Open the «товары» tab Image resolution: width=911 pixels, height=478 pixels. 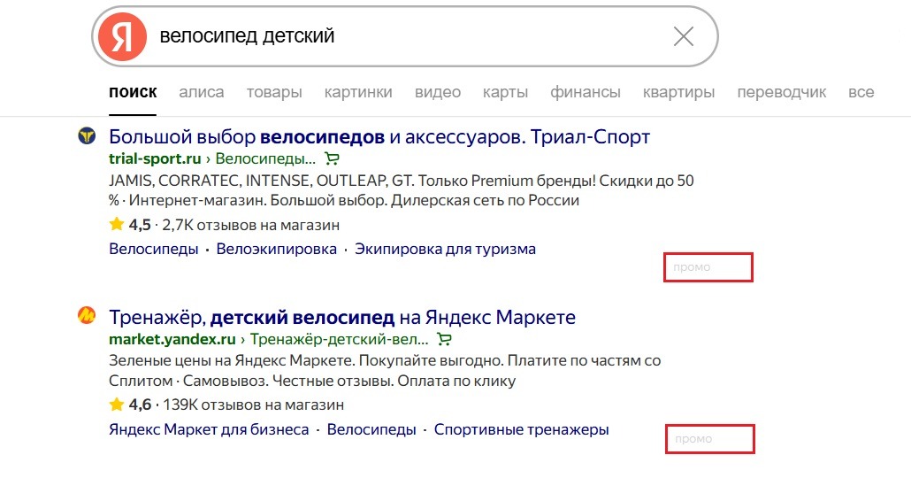click(274, 92)
